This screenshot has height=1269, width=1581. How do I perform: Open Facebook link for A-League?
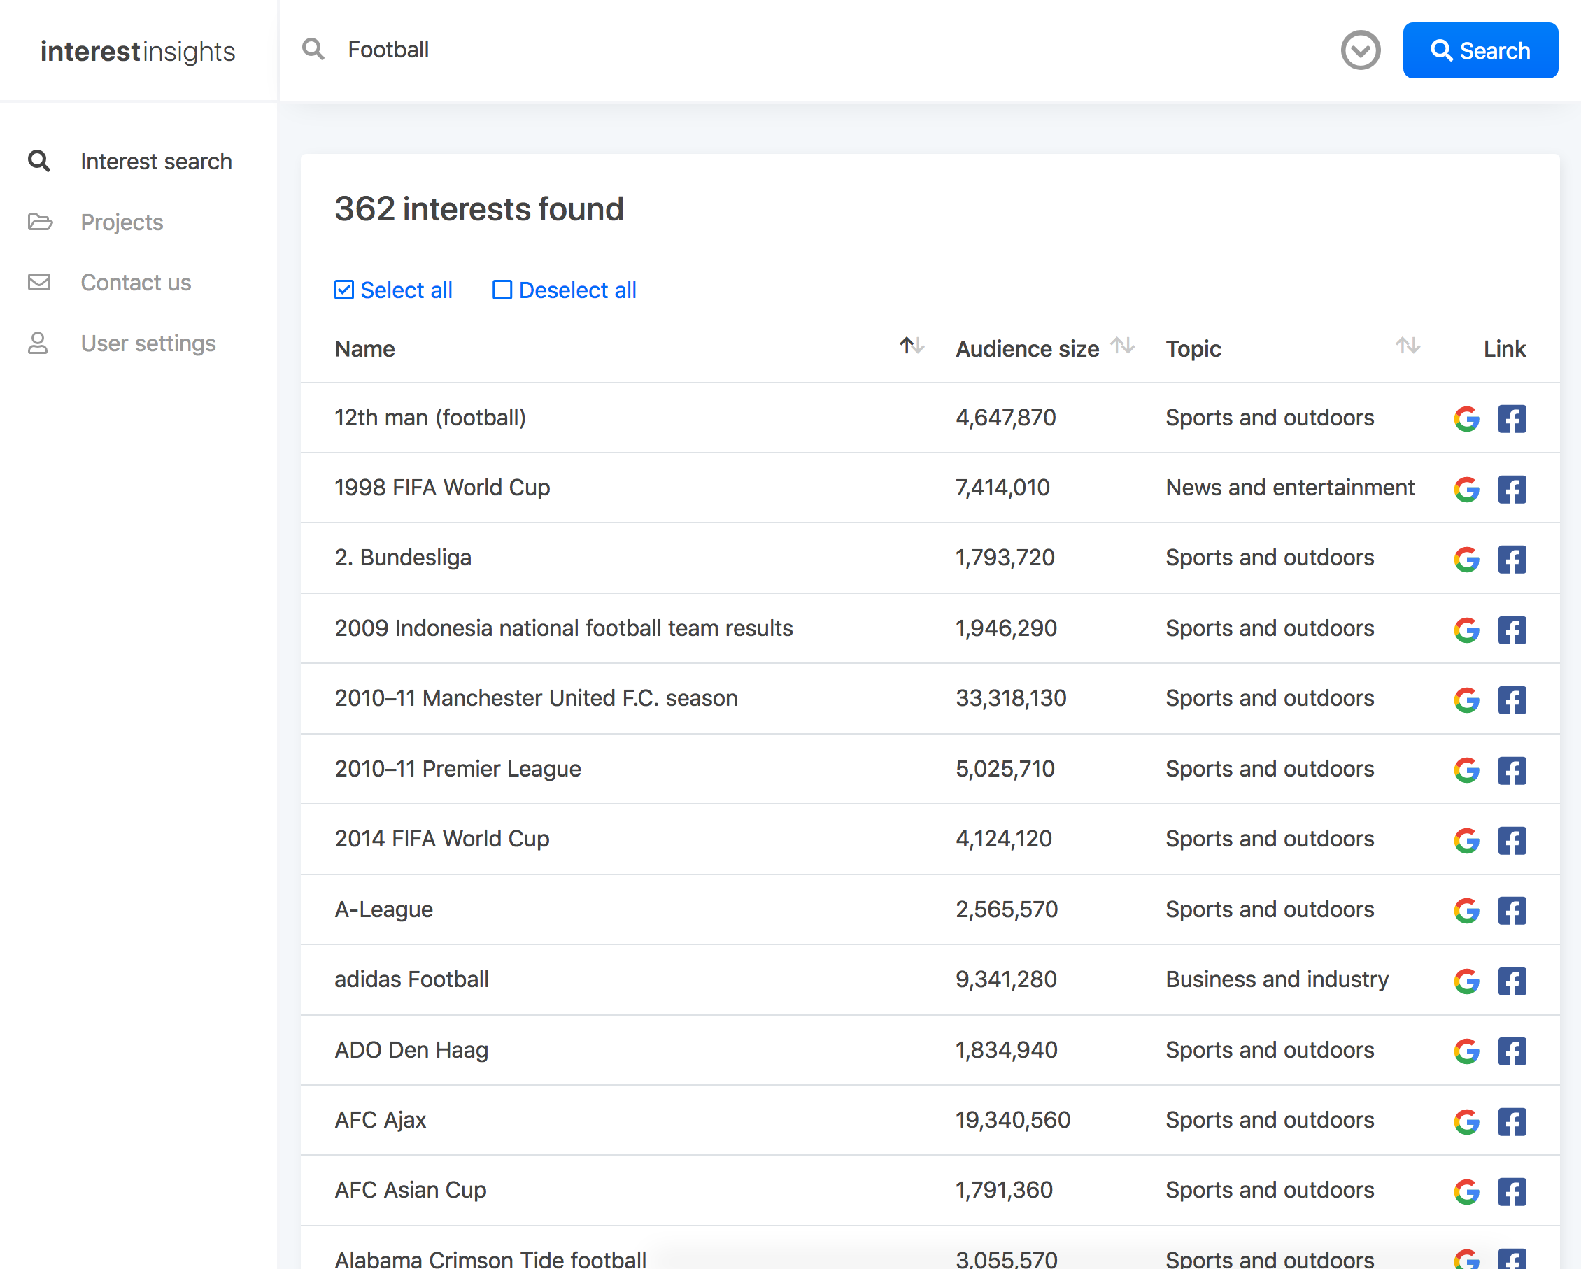(x=1511, y=911)
